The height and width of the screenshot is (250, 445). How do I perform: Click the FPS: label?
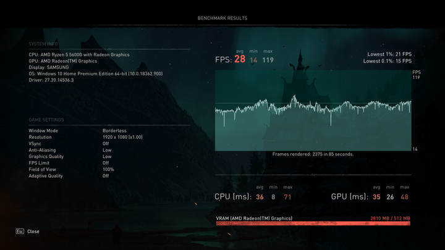pyautogui.click(x=223, y=60)
